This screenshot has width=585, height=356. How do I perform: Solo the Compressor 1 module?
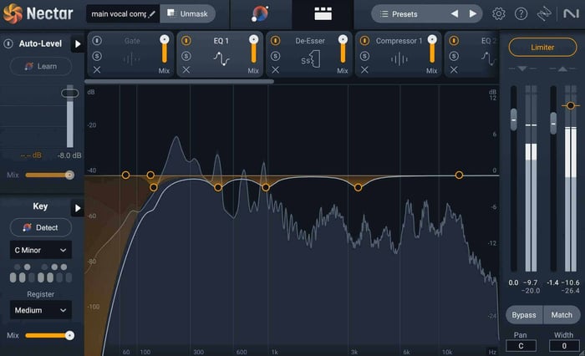click(x=364, y=56)
